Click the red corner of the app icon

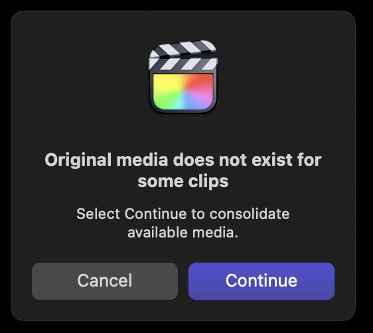click(x=202, y=82)
